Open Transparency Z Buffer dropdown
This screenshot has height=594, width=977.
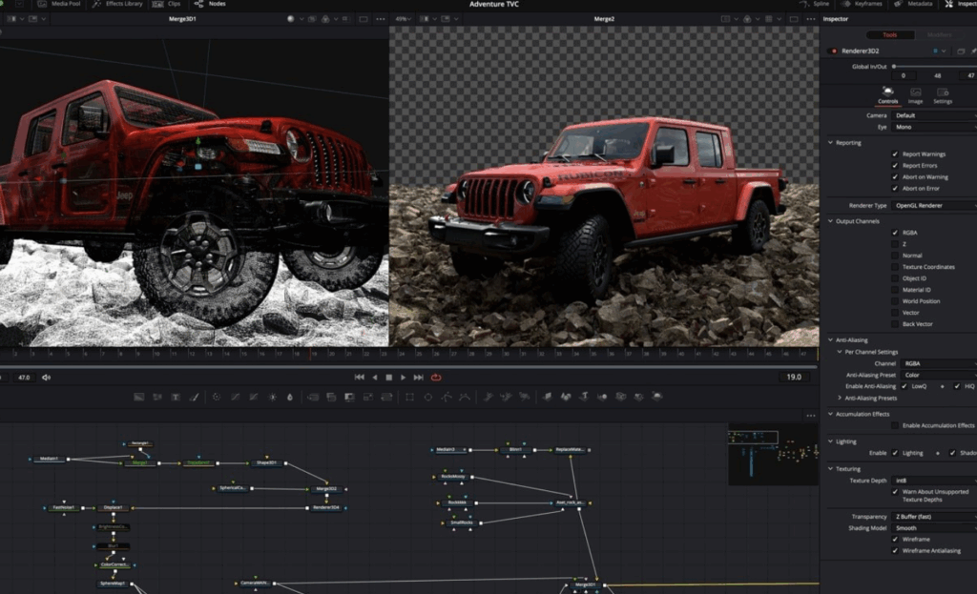point(933,517)
